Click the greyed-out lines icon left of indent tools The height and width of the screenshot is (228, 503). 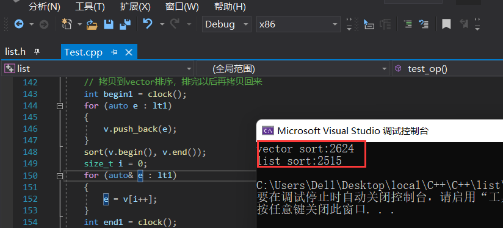[385, 24]
